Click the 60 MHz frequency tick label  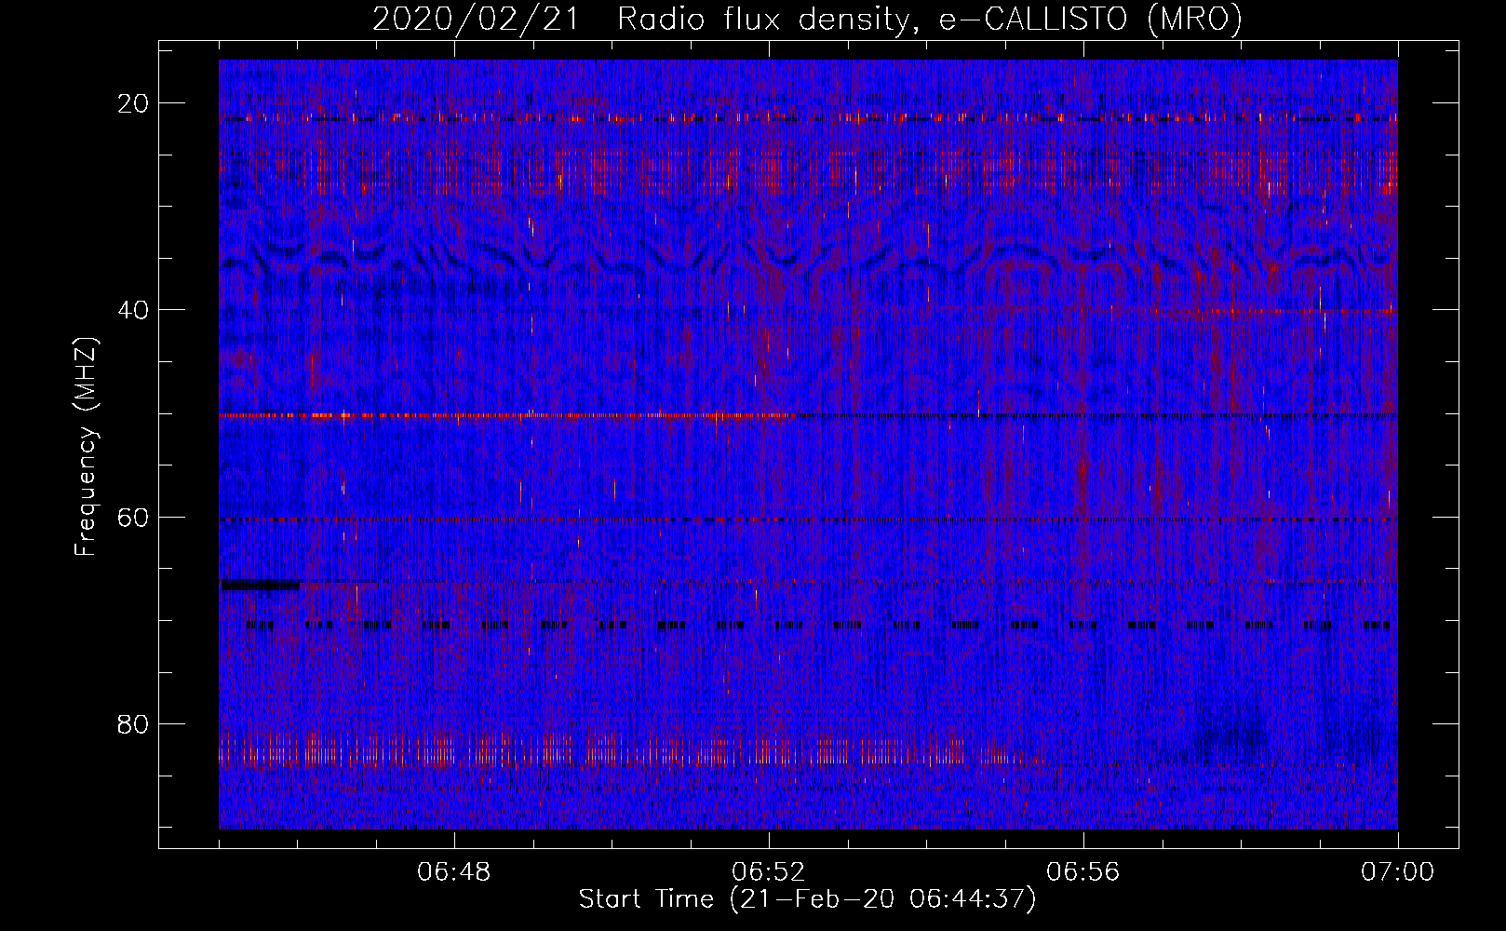(x=134, y=517)
